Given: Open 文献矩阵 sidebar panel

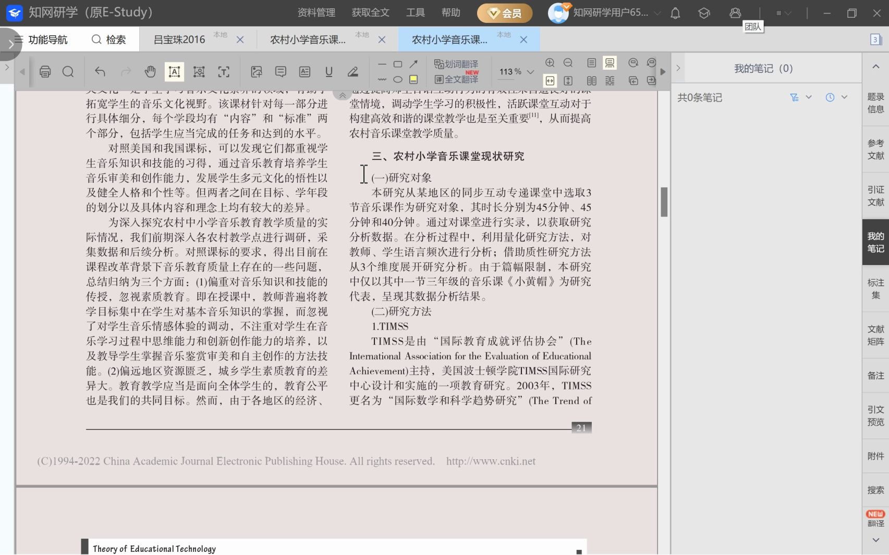Looking at the screenshot, I should pyautogui.click(x=875, y=335).
